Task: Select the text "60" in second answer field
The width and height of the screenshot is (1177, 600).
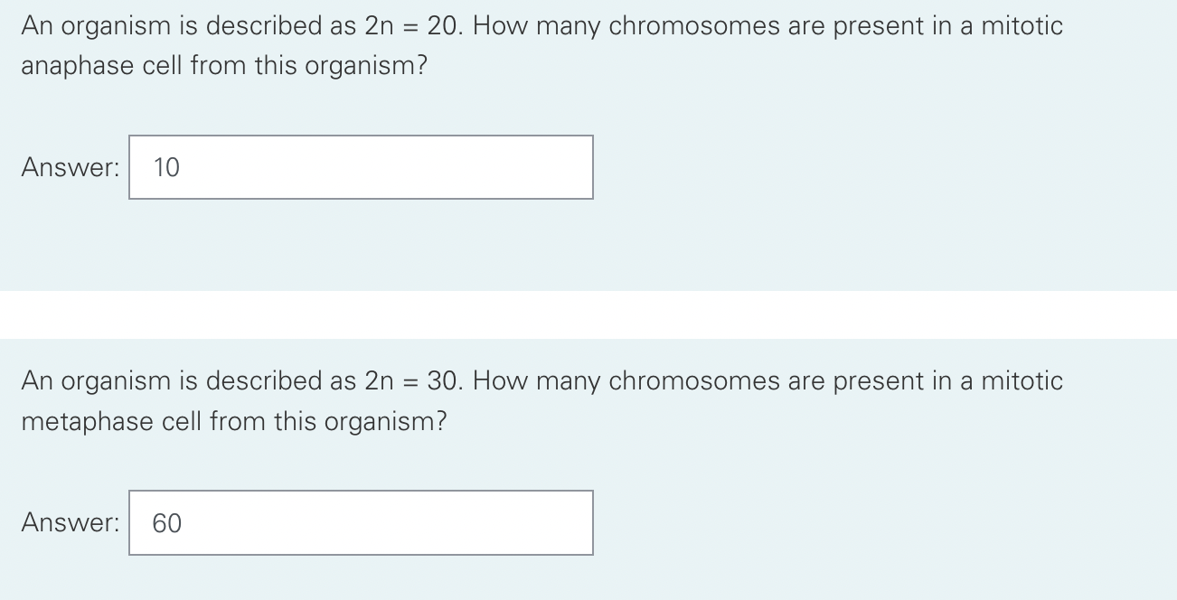Action: point(166,522)
